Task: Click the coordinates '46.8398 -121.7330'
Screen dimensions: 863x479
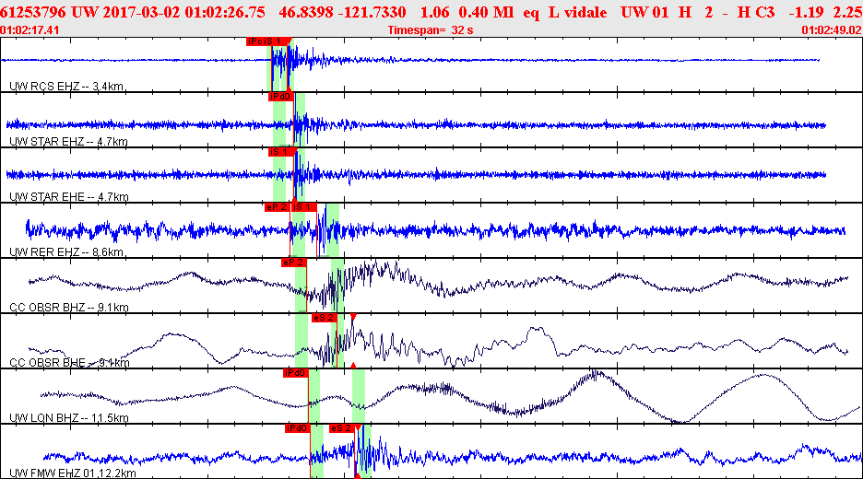Action: 342,12
